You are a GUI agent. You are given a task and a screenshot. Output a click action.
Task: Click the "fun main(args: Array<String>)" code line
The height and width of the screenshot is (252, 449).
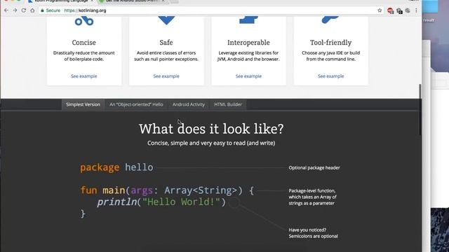pos(167,190)
